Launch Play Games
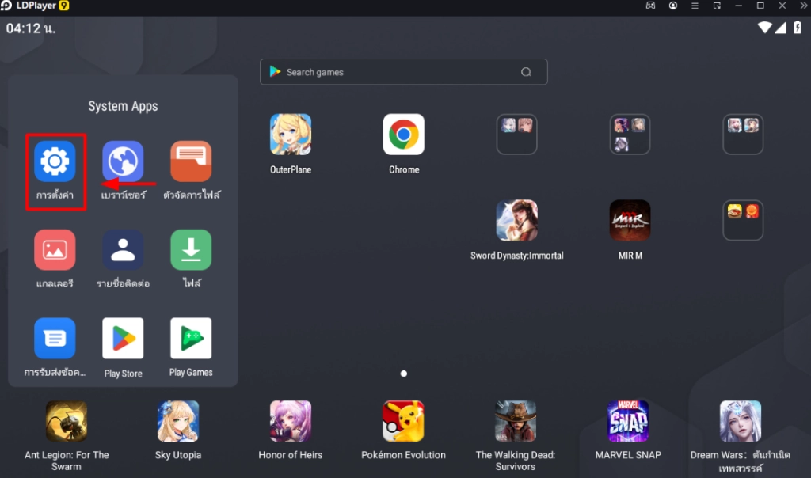Image resolution: width=811 pixels, height=478 pixels. (x=191, y=339)
